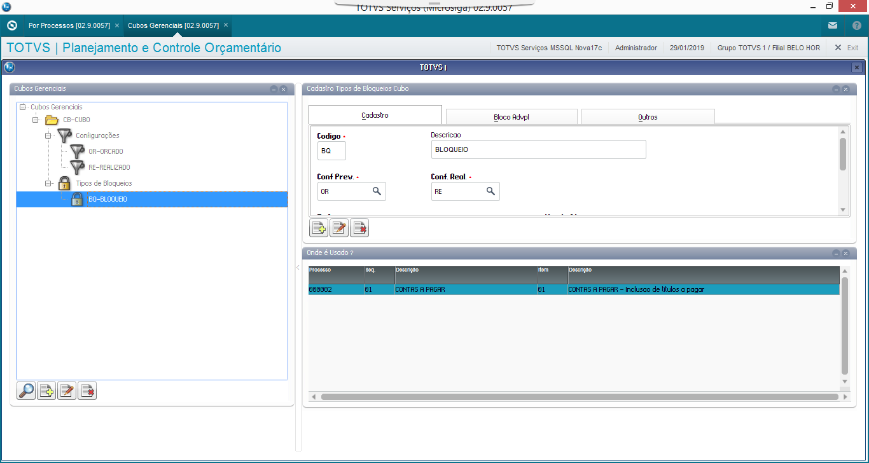Click the Cadastro form vertical scrollbar thumb

click(x=843, y=154)
